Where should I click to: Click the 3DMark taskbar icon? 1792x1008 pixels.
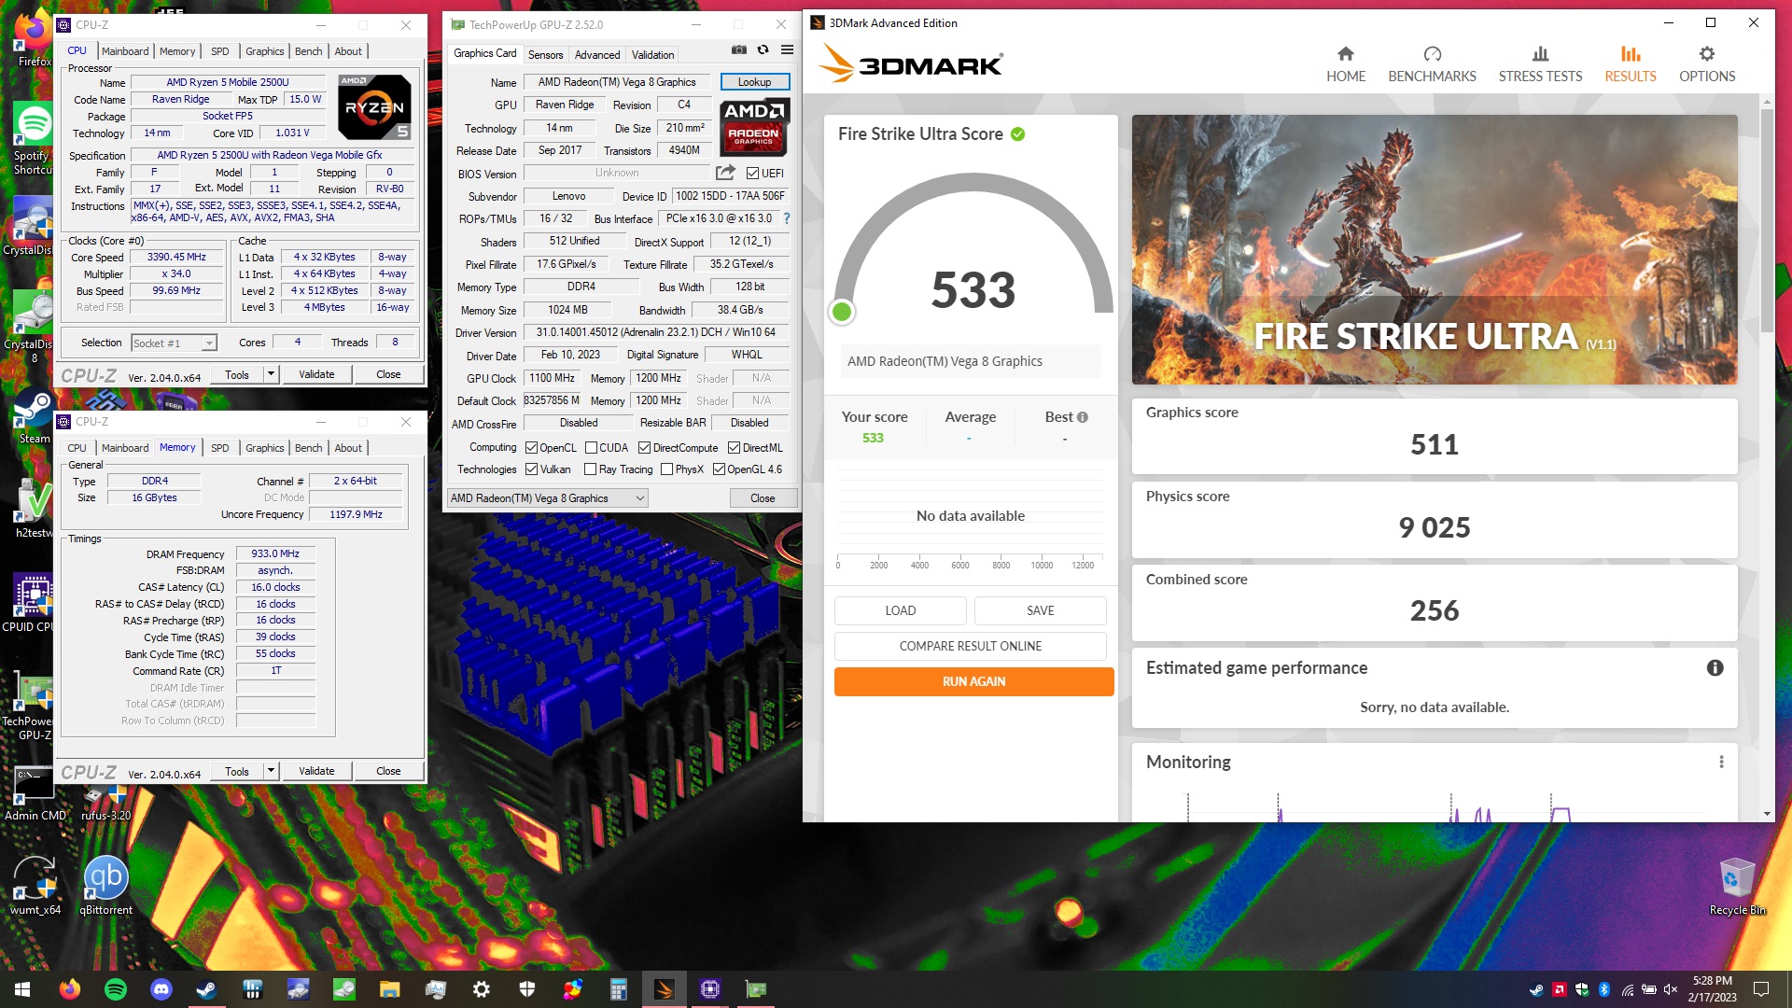[x=664, y=989]
